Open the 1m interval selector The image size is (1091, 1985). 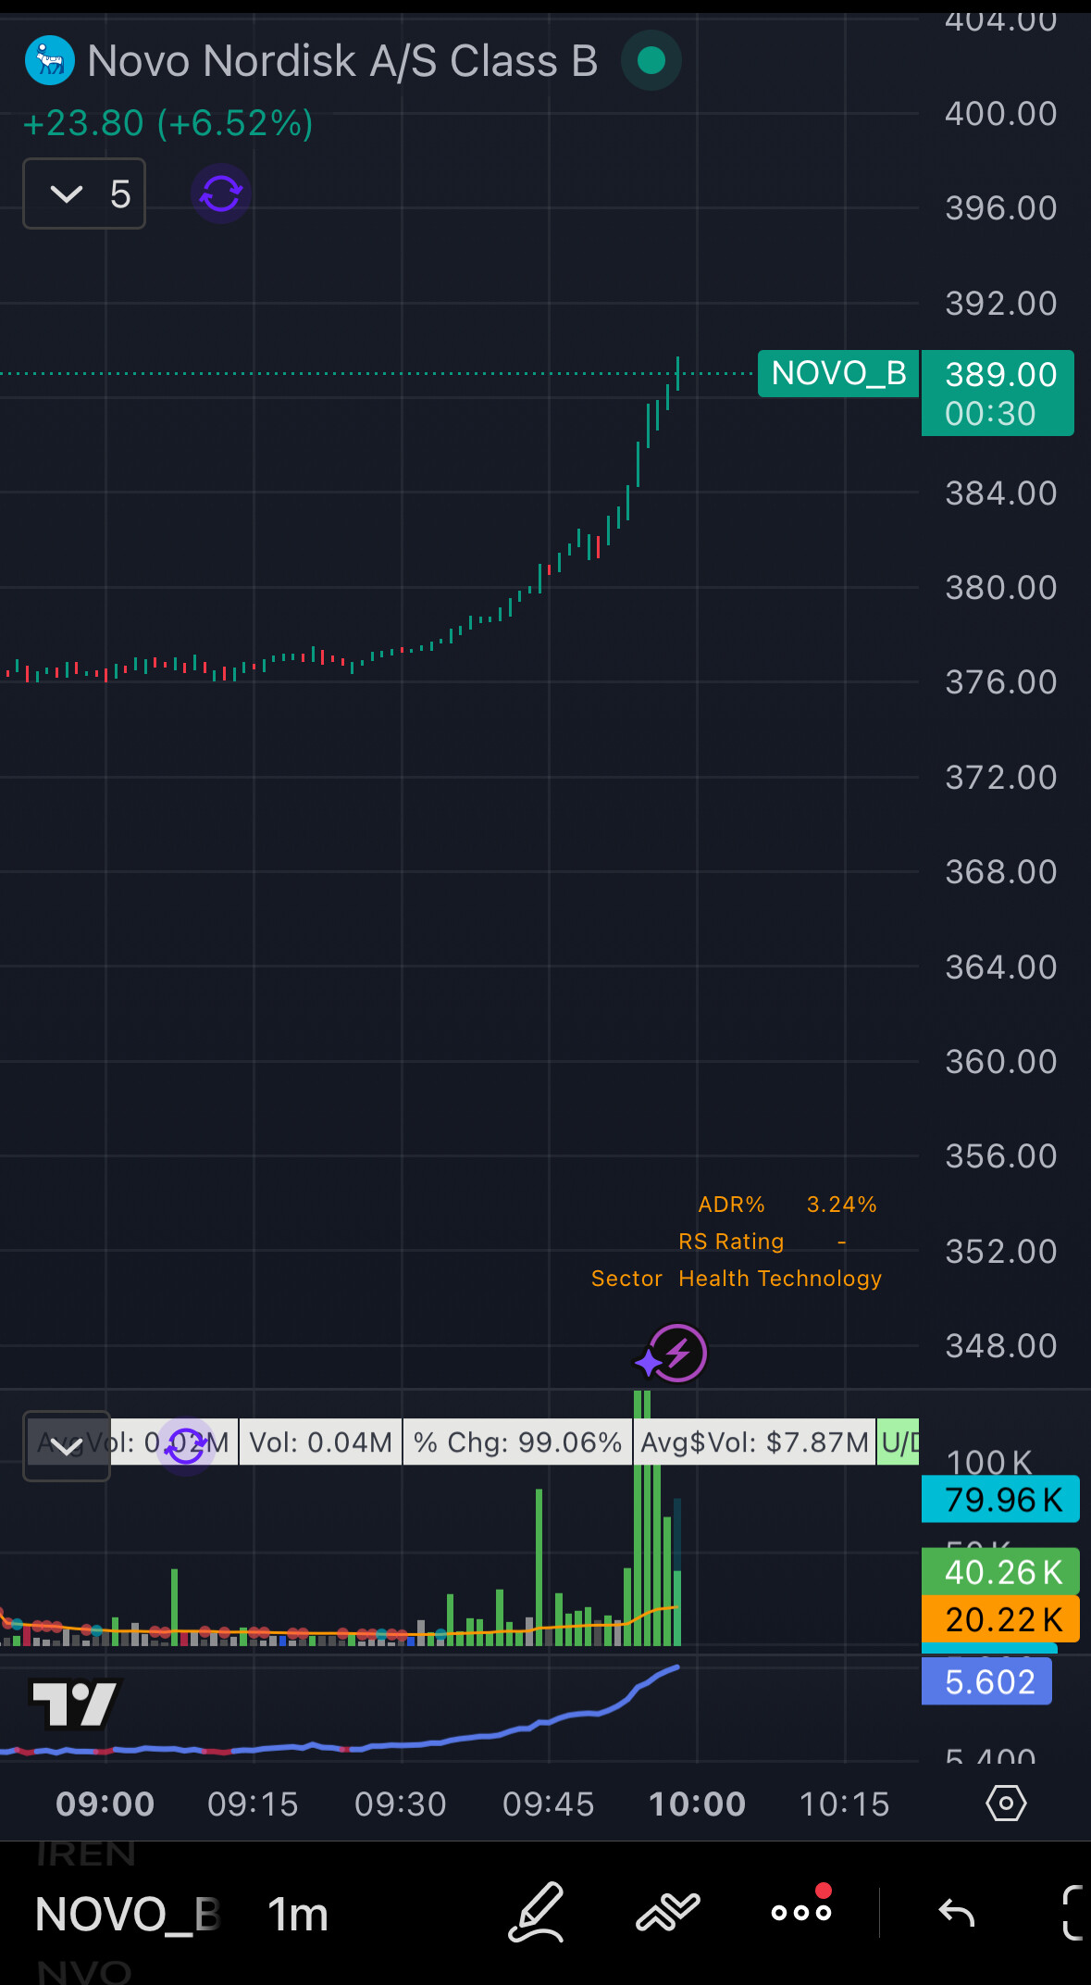298,1915
